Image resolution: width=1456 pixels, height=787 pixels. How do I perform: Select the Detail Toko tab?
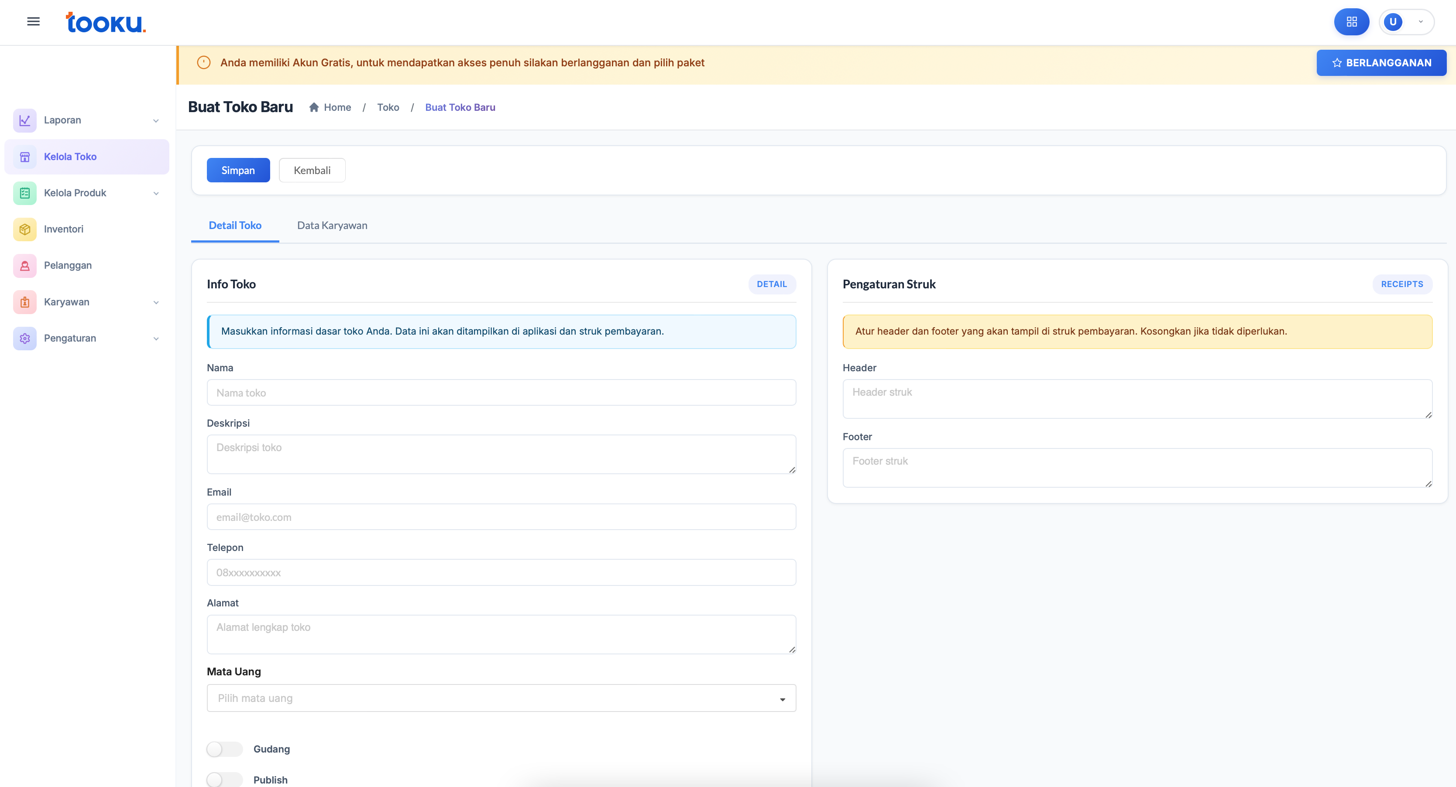point(234,226)
